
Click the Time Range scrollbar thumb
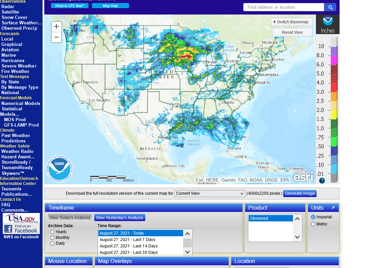pos(188,243)
